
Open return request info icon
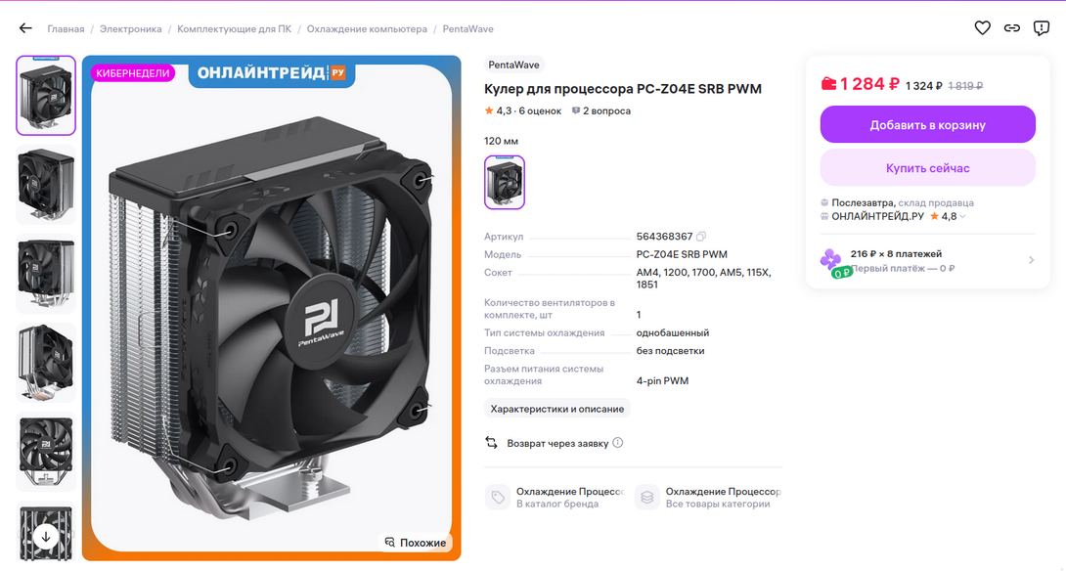pos(617,443)
